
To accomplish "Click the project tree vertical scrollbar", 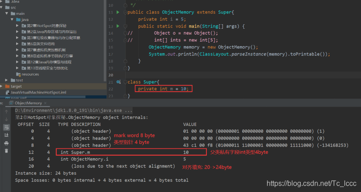I will 105,40.
